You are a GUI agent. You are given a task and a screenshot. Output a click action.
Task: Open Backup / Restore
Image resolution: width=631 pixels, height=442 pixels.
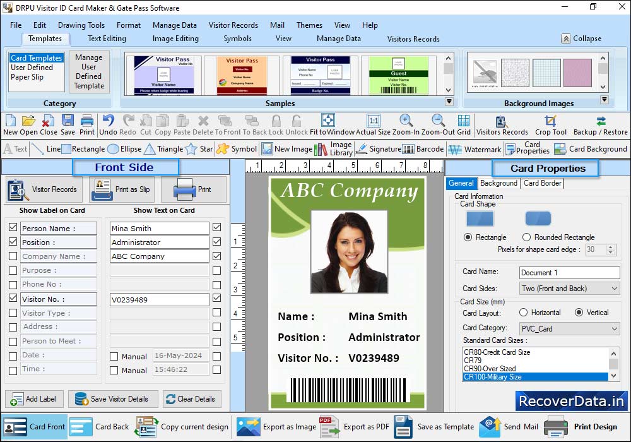[601, 125]
